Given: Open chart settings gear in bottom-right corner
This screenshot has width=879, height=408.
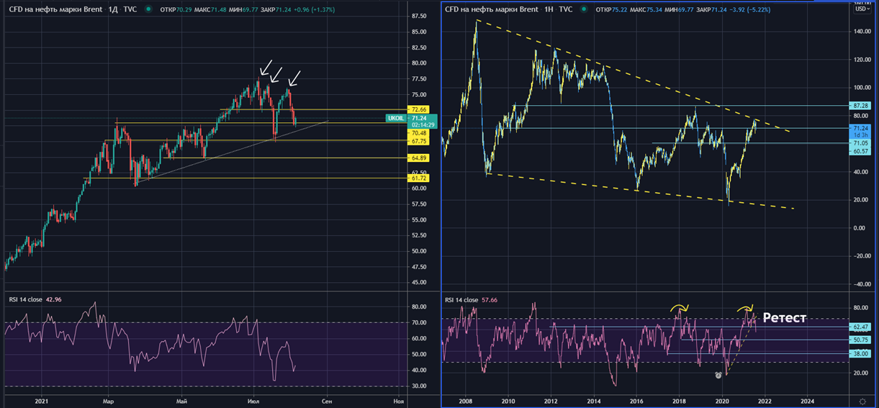Looking at the screenshot, I should pos(862,400).
